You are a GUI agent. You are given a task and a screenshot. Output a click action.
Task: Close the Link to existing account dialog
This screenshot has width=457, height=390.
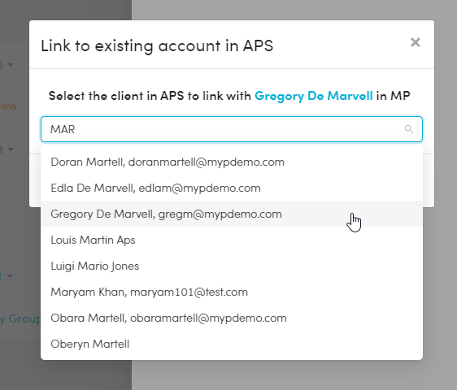pyautogui.click(x=416, y=42)
